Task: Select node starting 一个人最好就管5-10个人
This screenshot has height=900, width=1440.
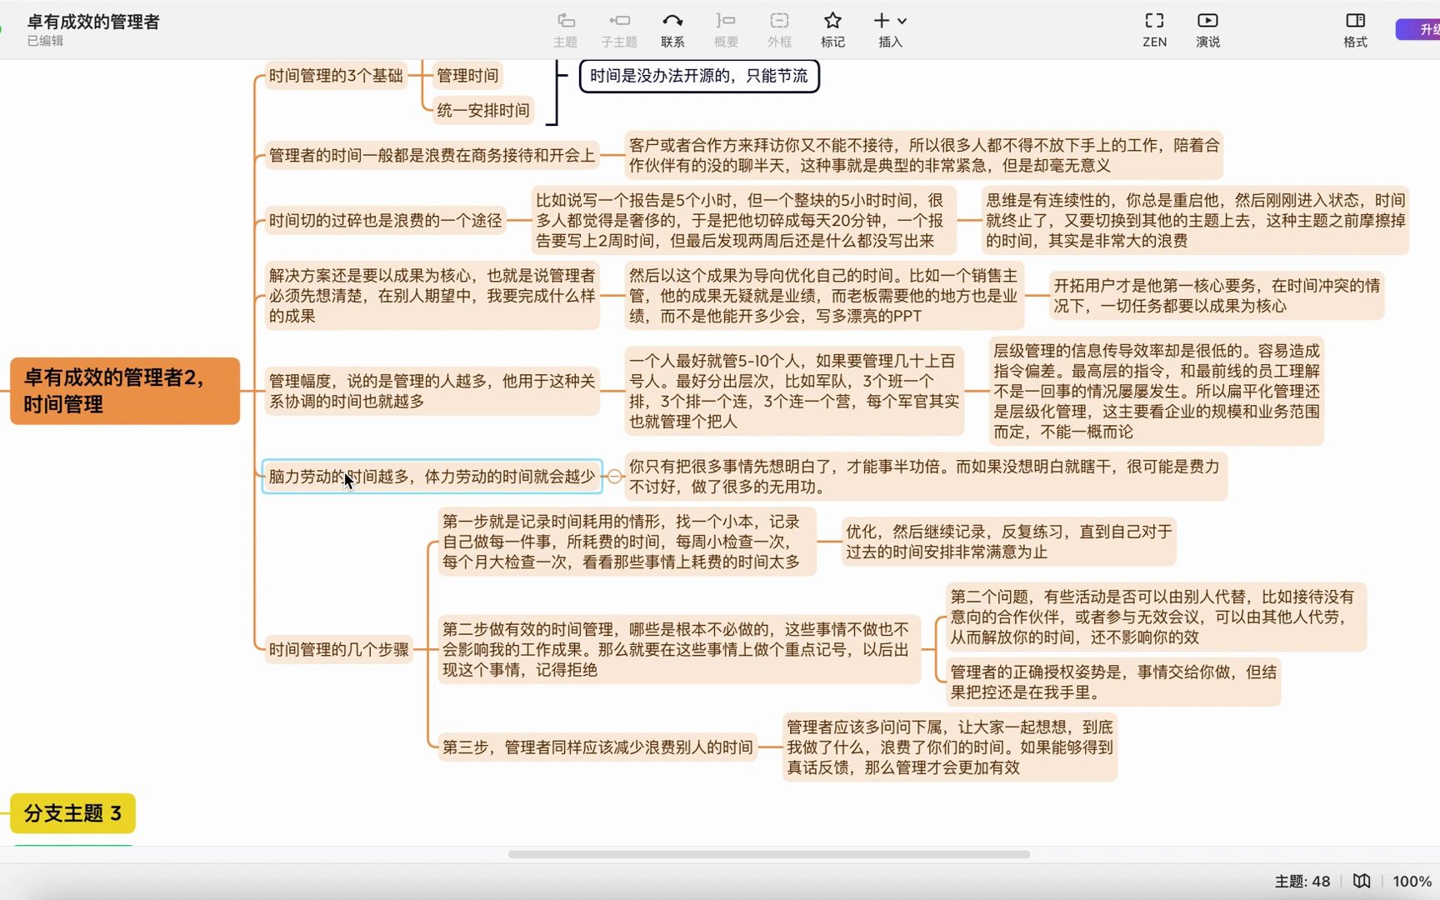Action: [794, 391]
